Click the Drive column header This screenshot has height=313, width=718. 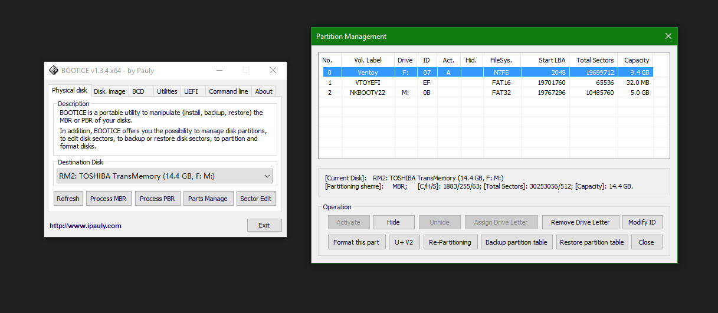point(405,60)
